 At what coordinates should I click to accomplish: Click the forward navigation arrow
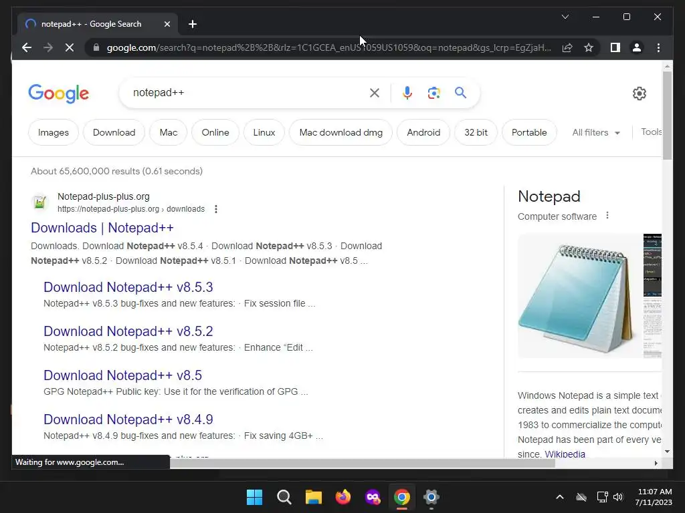coord(48,47)
